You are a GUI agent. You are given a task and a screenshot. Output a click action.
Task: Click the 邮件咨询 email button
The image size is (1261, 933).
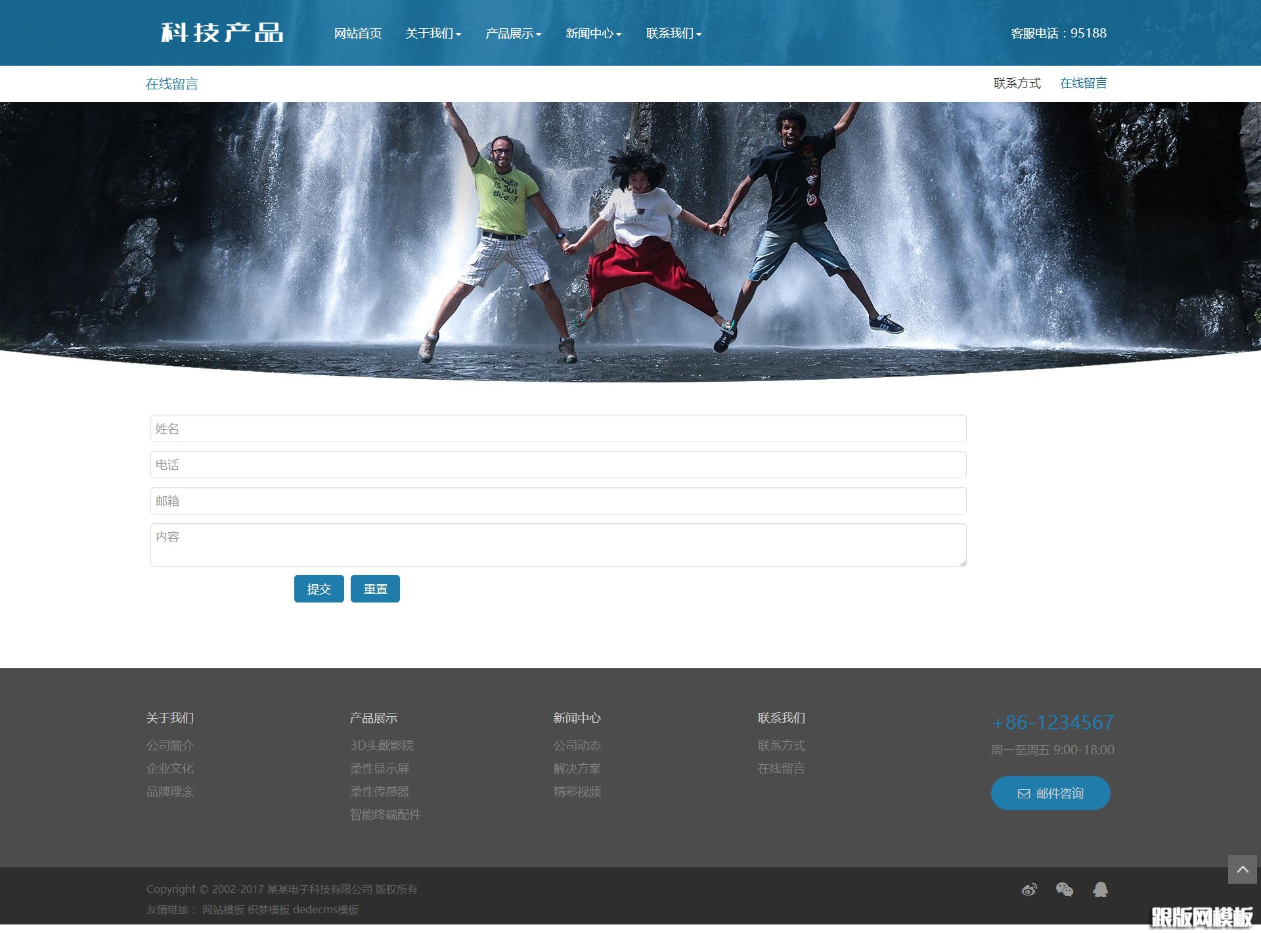(x=1050, y=793)
